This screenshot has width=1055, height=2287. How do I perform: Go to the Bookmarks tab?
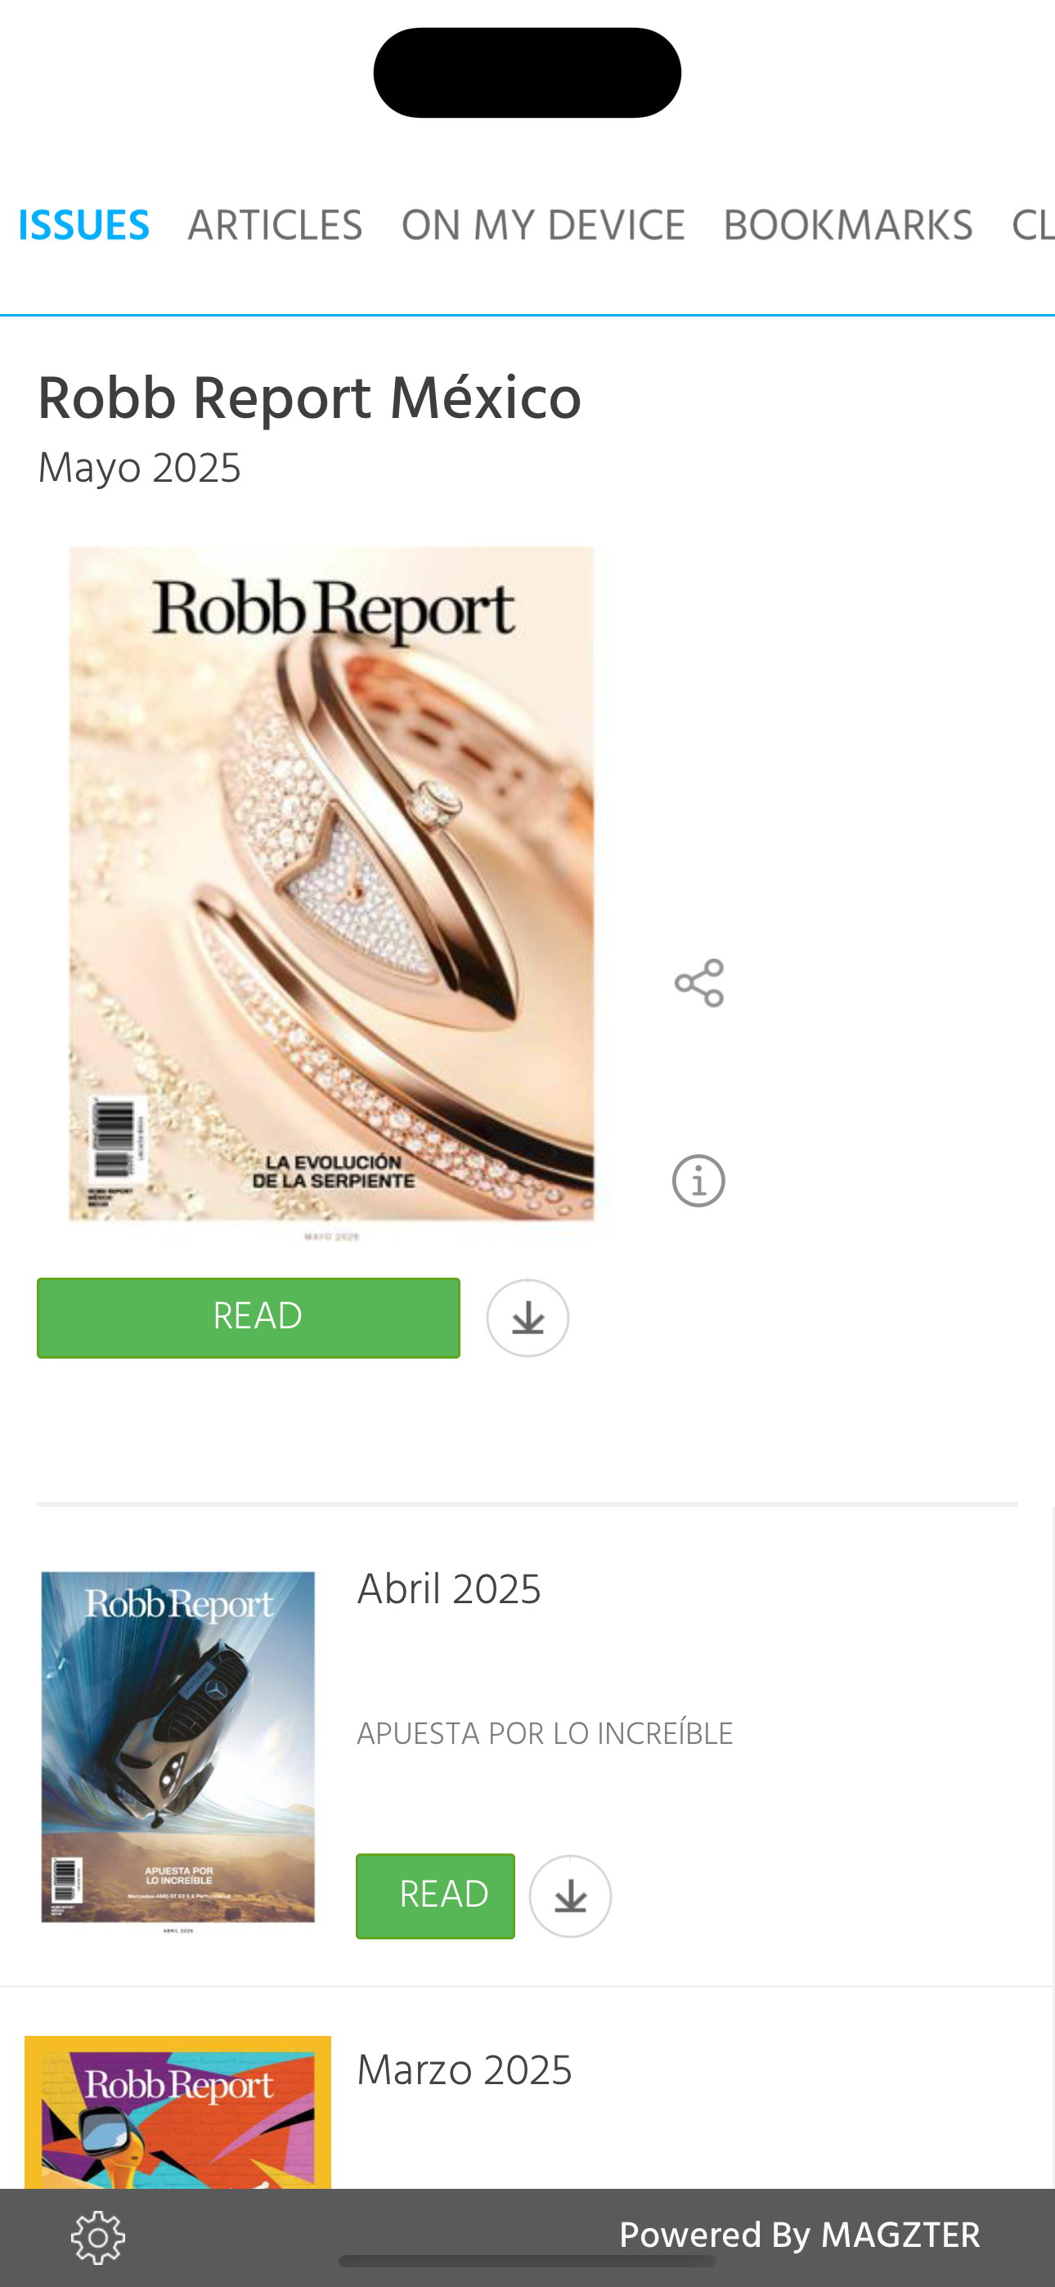tap(848, 226)
